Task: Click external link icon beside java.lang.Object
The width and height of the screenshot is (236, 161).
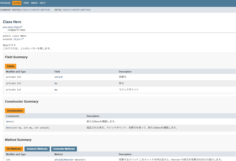Action: point(21,27)
